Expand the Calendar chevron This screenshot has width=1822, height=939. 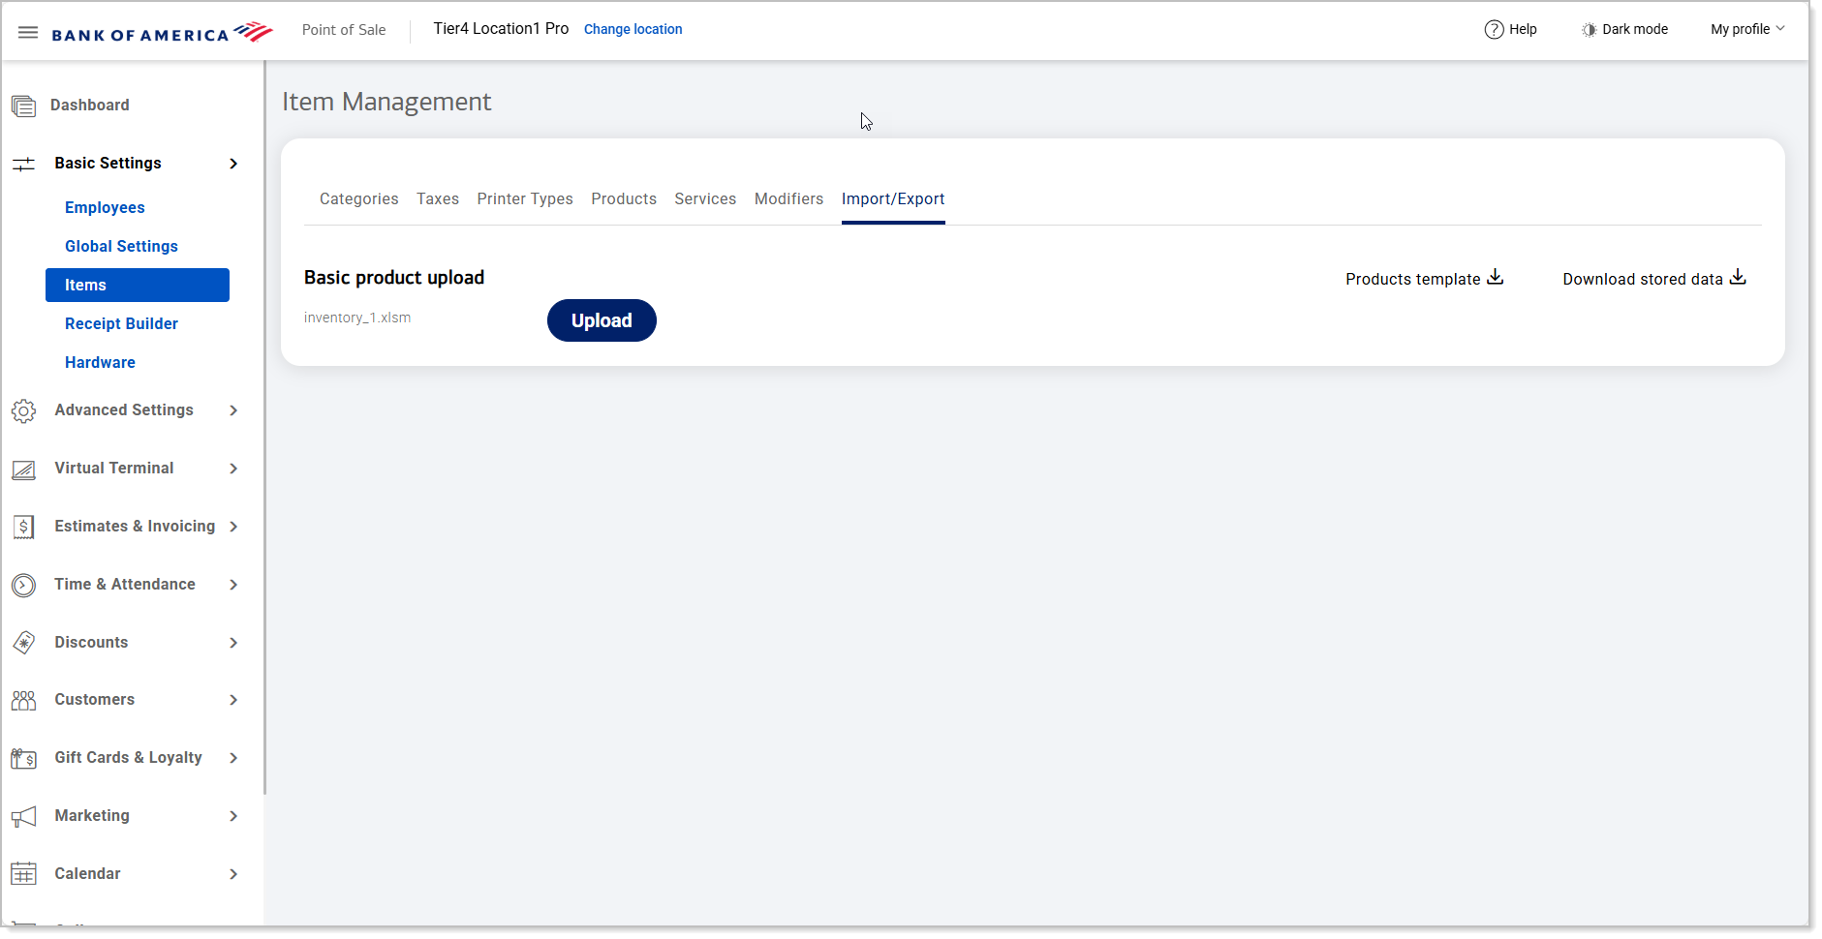[233, 874]
